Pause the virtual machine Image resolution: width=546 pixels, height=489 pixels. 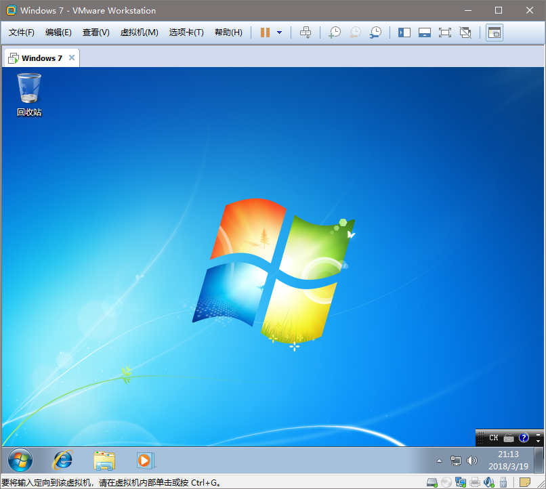[265, 33]
